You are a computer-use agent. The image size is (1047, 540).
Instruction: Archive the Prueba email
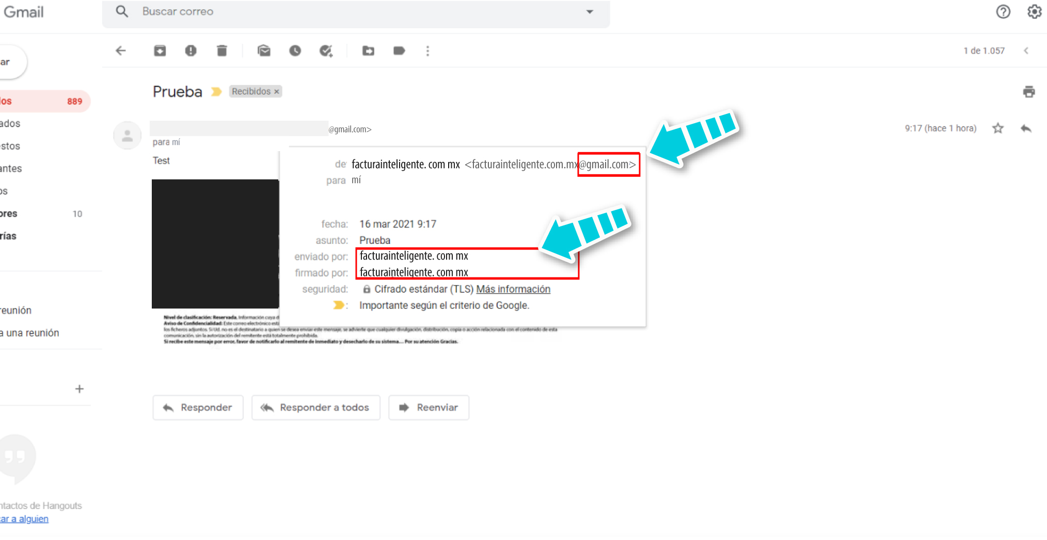point(160,51)
